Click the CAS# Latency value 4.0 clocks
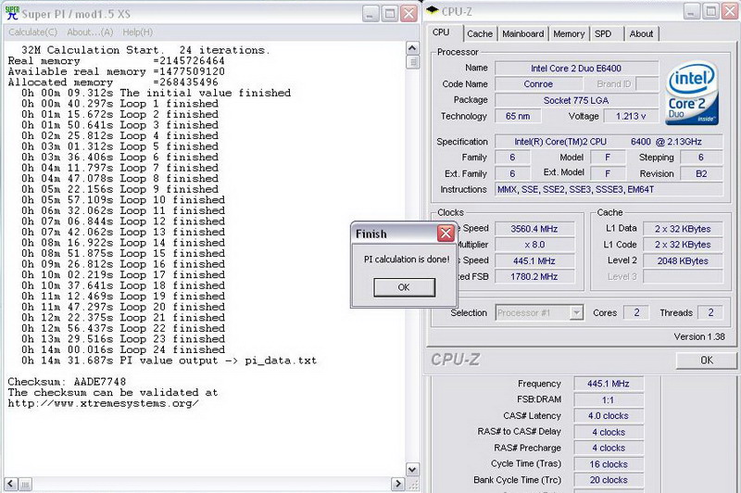Image resolution: width=741 pixels, height=493 pixels. point(609,416)
